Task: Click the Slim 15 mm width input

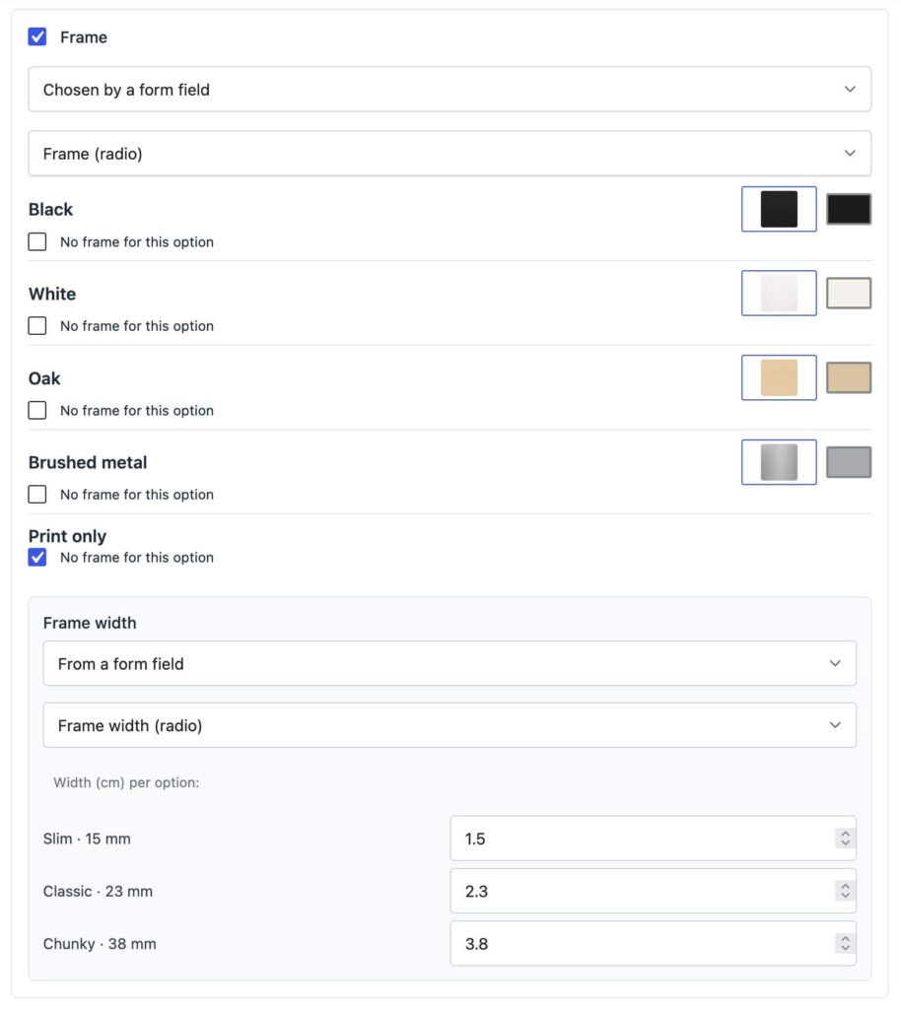Action: (x=654, y=839)
